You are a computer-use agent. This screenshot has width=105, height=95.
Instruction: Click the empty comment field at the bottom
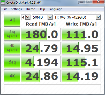pos(52,88)
